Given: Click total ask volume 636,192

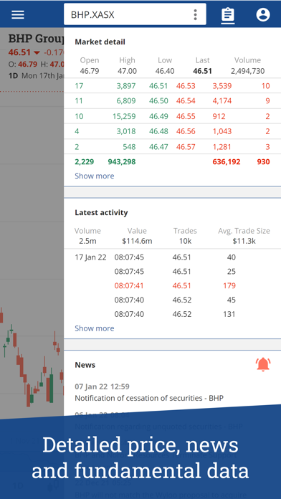Looking at the screenshot, I should coord(227,162).
